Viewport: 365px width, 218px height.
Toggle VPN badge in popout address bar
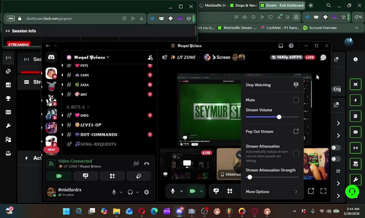click(11, 18)
